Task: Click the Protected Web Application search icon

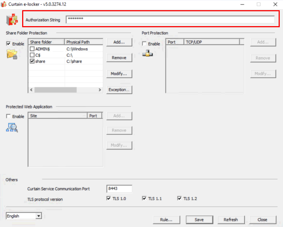Action: [12, 127]
